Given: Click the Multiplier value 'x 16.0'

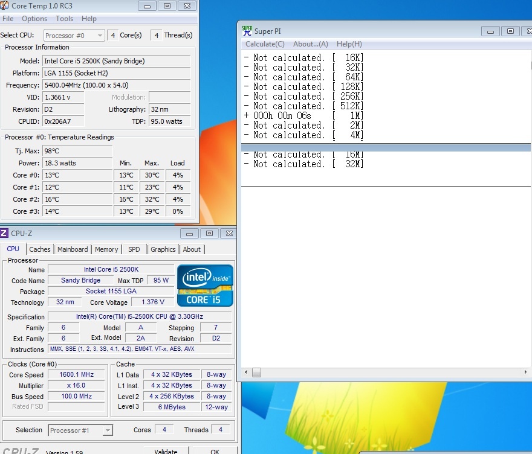Looking at the screenshot, I should coord(76,386).
